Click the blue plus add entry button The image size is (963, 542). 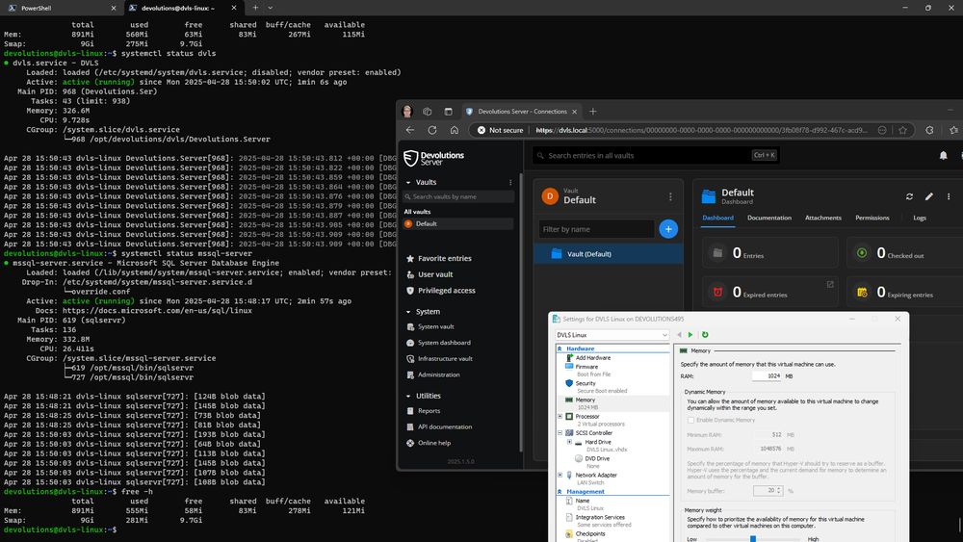(668, 229)
